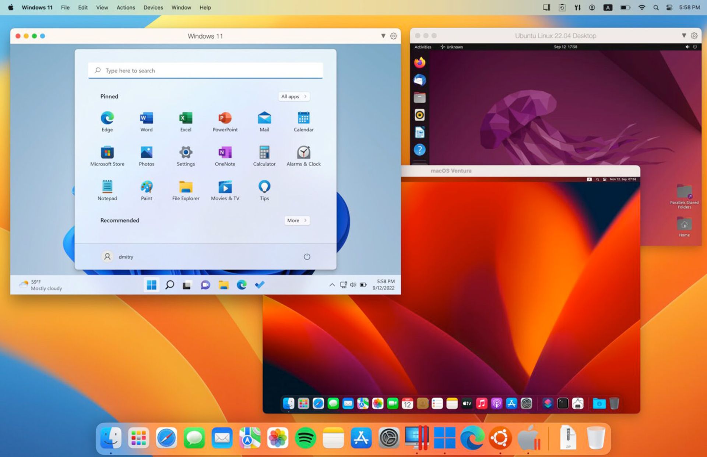
Task: Toggle Windows 11 filter icon in title bar
Action: coord(382,36)
